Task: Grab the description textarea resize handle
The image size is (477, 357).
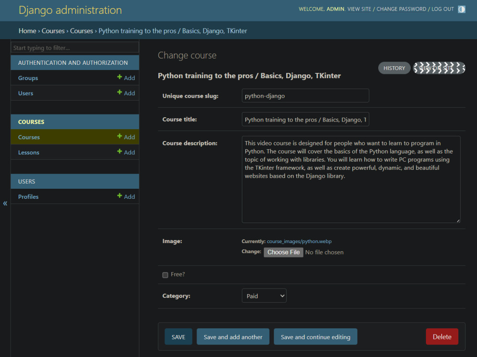Action: 458,221
